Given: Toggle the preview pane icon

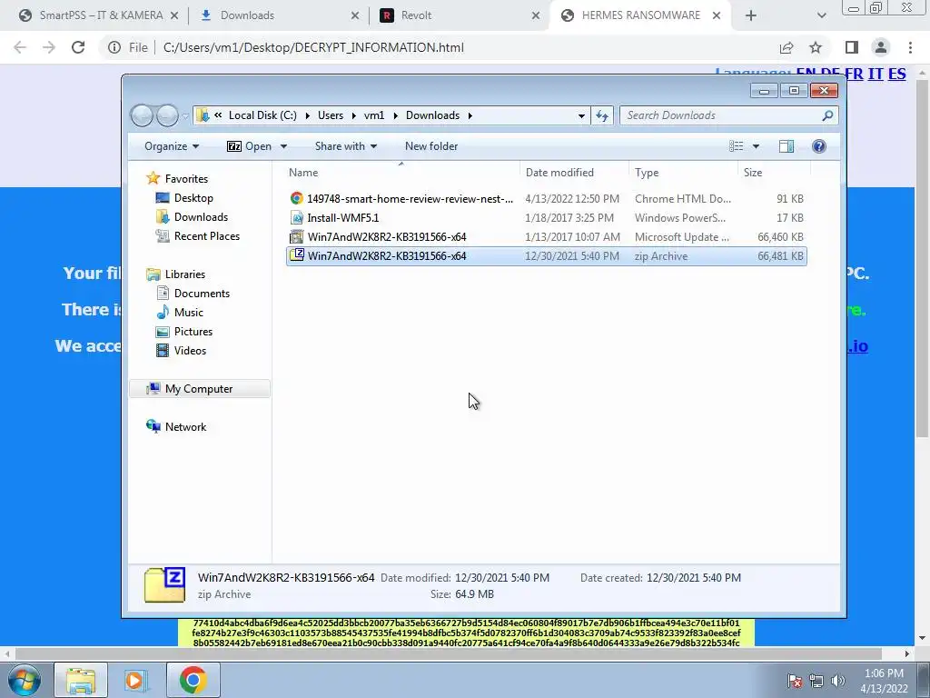Looking at the screenshot, I should click(787, 146).
